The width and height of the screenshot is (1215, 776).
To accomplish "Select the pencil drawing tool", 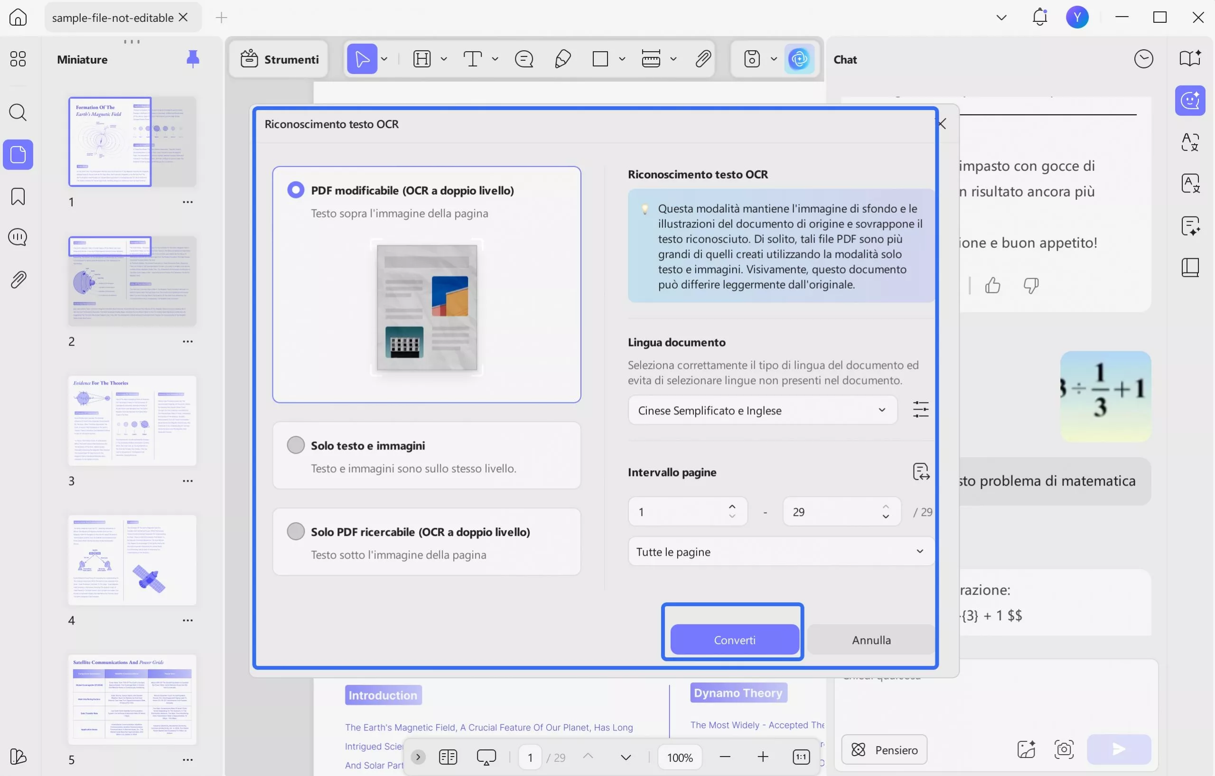I will [x=562, y=59].
